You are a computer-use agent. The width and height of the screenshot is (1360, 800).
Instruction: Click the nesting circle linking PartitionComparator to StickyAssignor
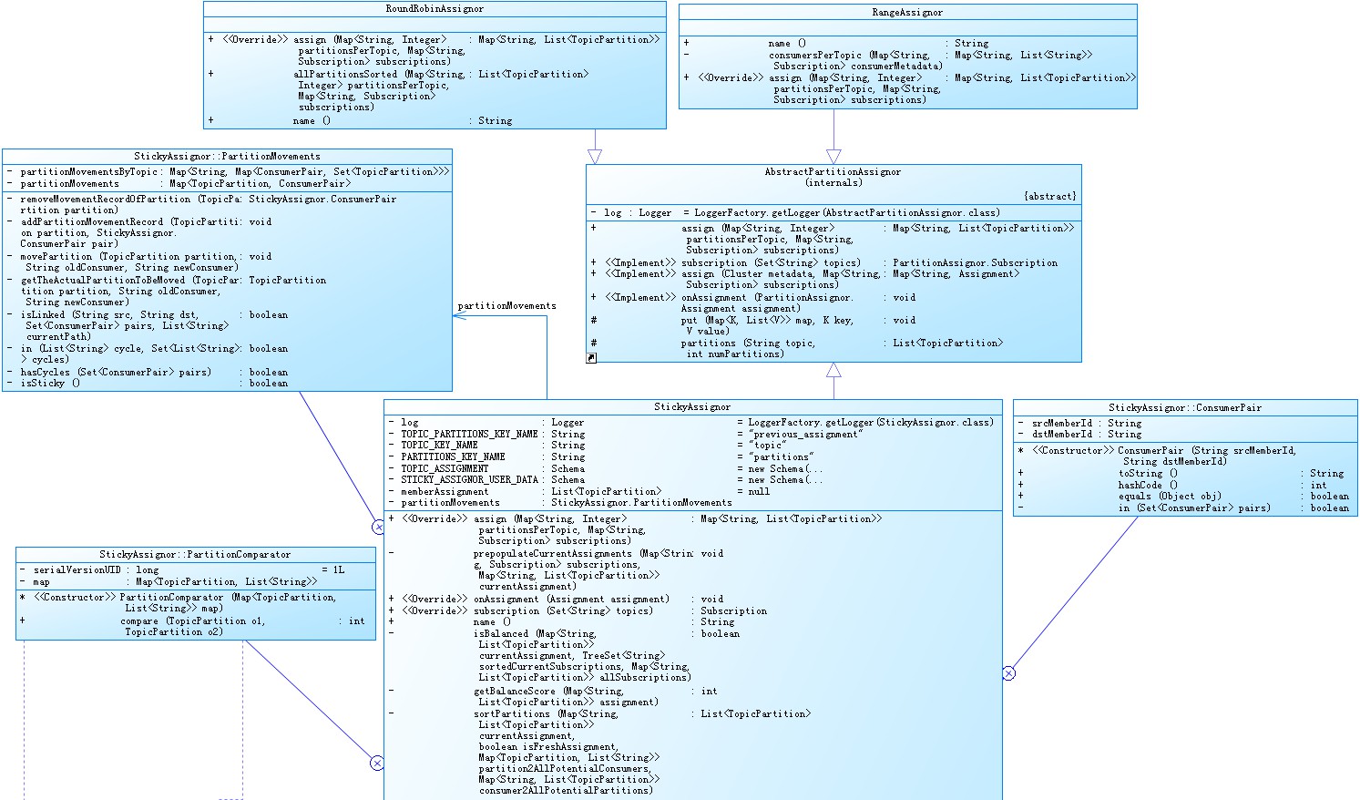pos(377,763)
